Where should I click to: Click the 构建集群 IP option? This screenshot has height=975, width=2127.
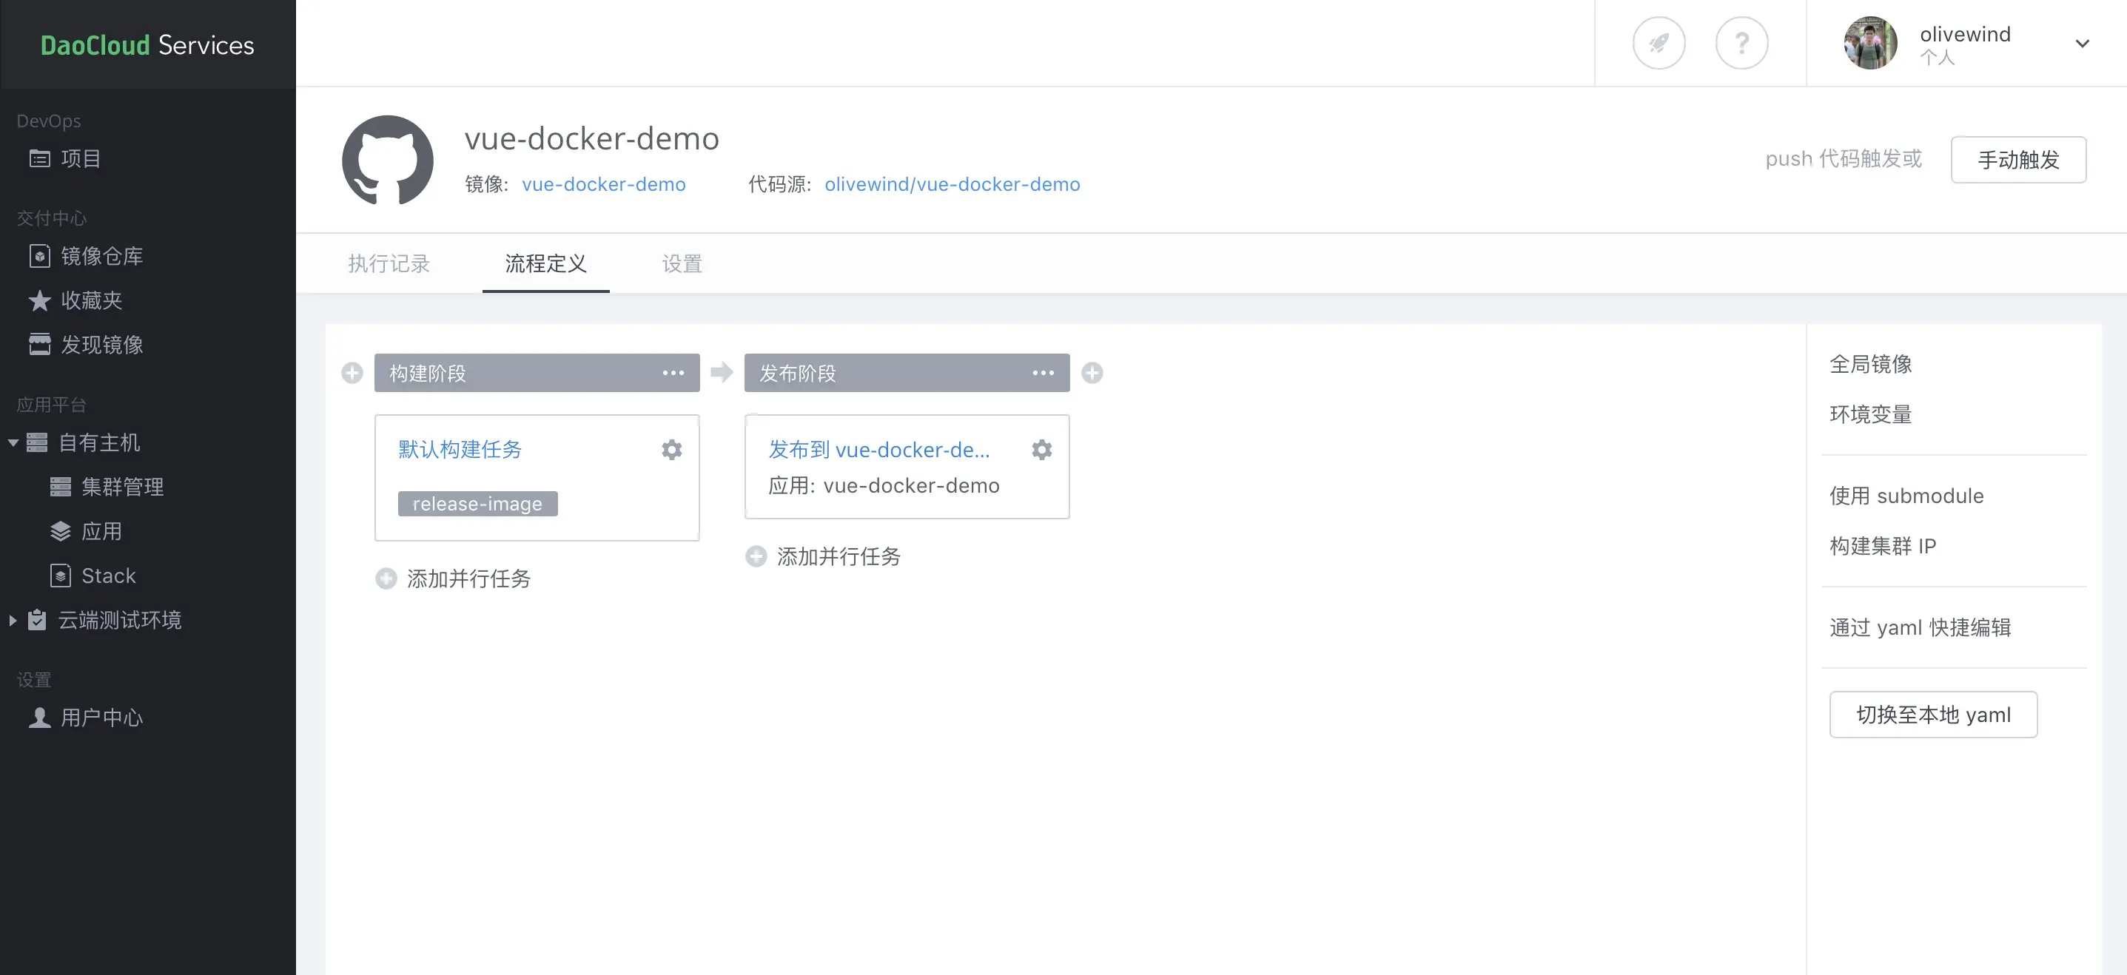(1884, 546)
